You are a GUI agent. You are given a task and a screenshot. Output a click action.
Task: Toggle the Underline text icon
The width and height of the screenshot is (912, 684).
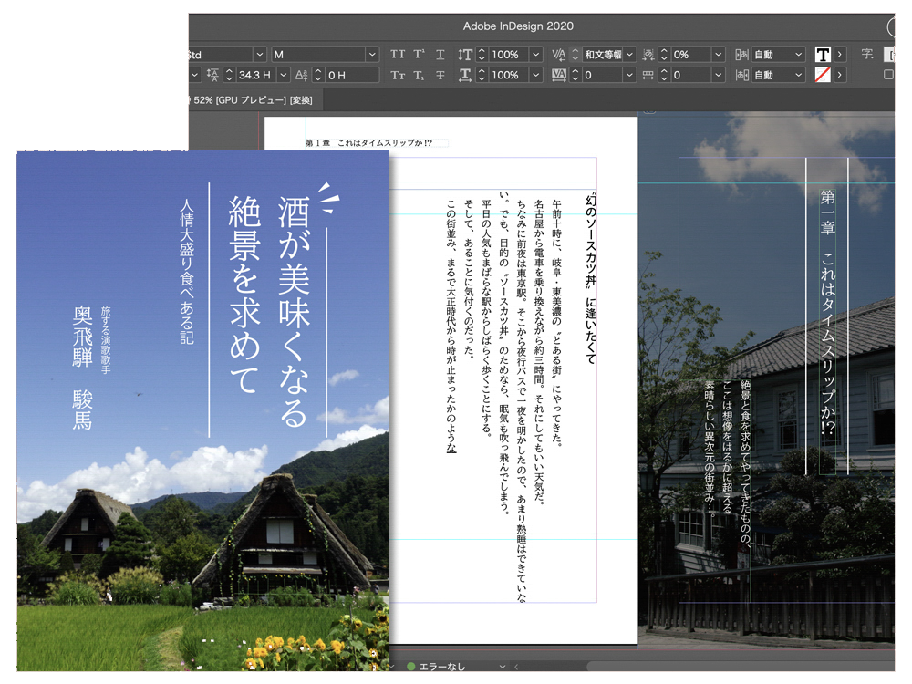(x=440, y=55)
